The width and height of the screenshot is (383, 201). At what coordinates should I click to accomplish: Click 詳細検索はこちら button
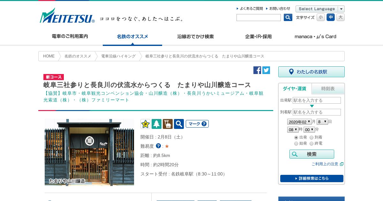[312, 178]
